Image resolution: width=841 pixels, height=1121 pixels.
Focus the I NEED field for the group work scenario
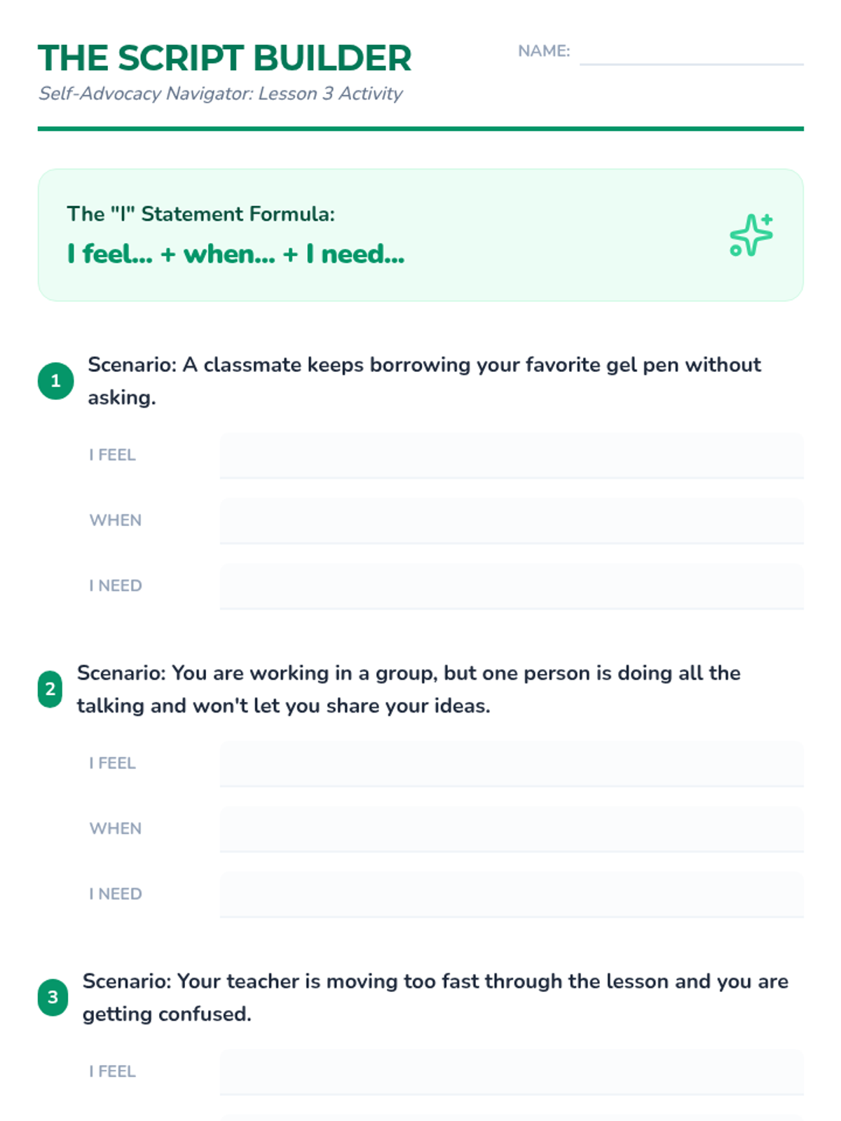coord(511,894)
